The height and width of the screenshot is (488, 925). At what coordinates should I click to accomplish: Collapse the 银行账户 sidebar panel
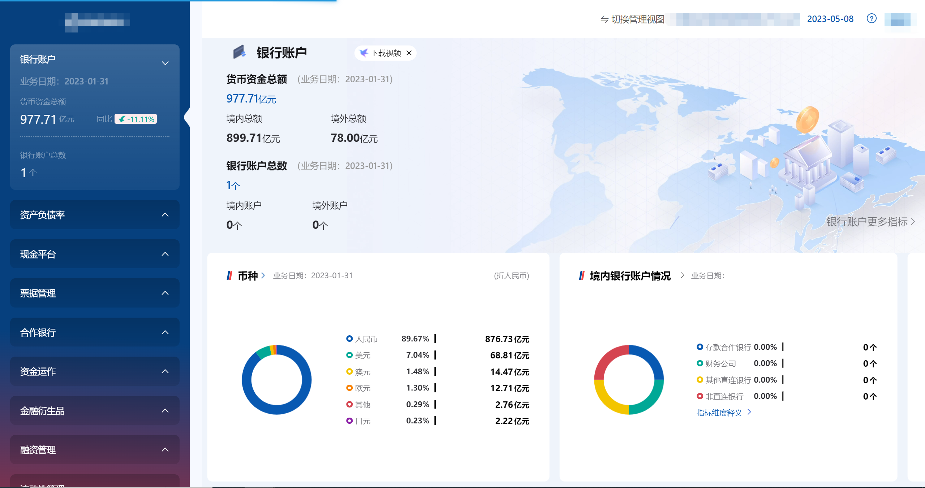[165, 64]
